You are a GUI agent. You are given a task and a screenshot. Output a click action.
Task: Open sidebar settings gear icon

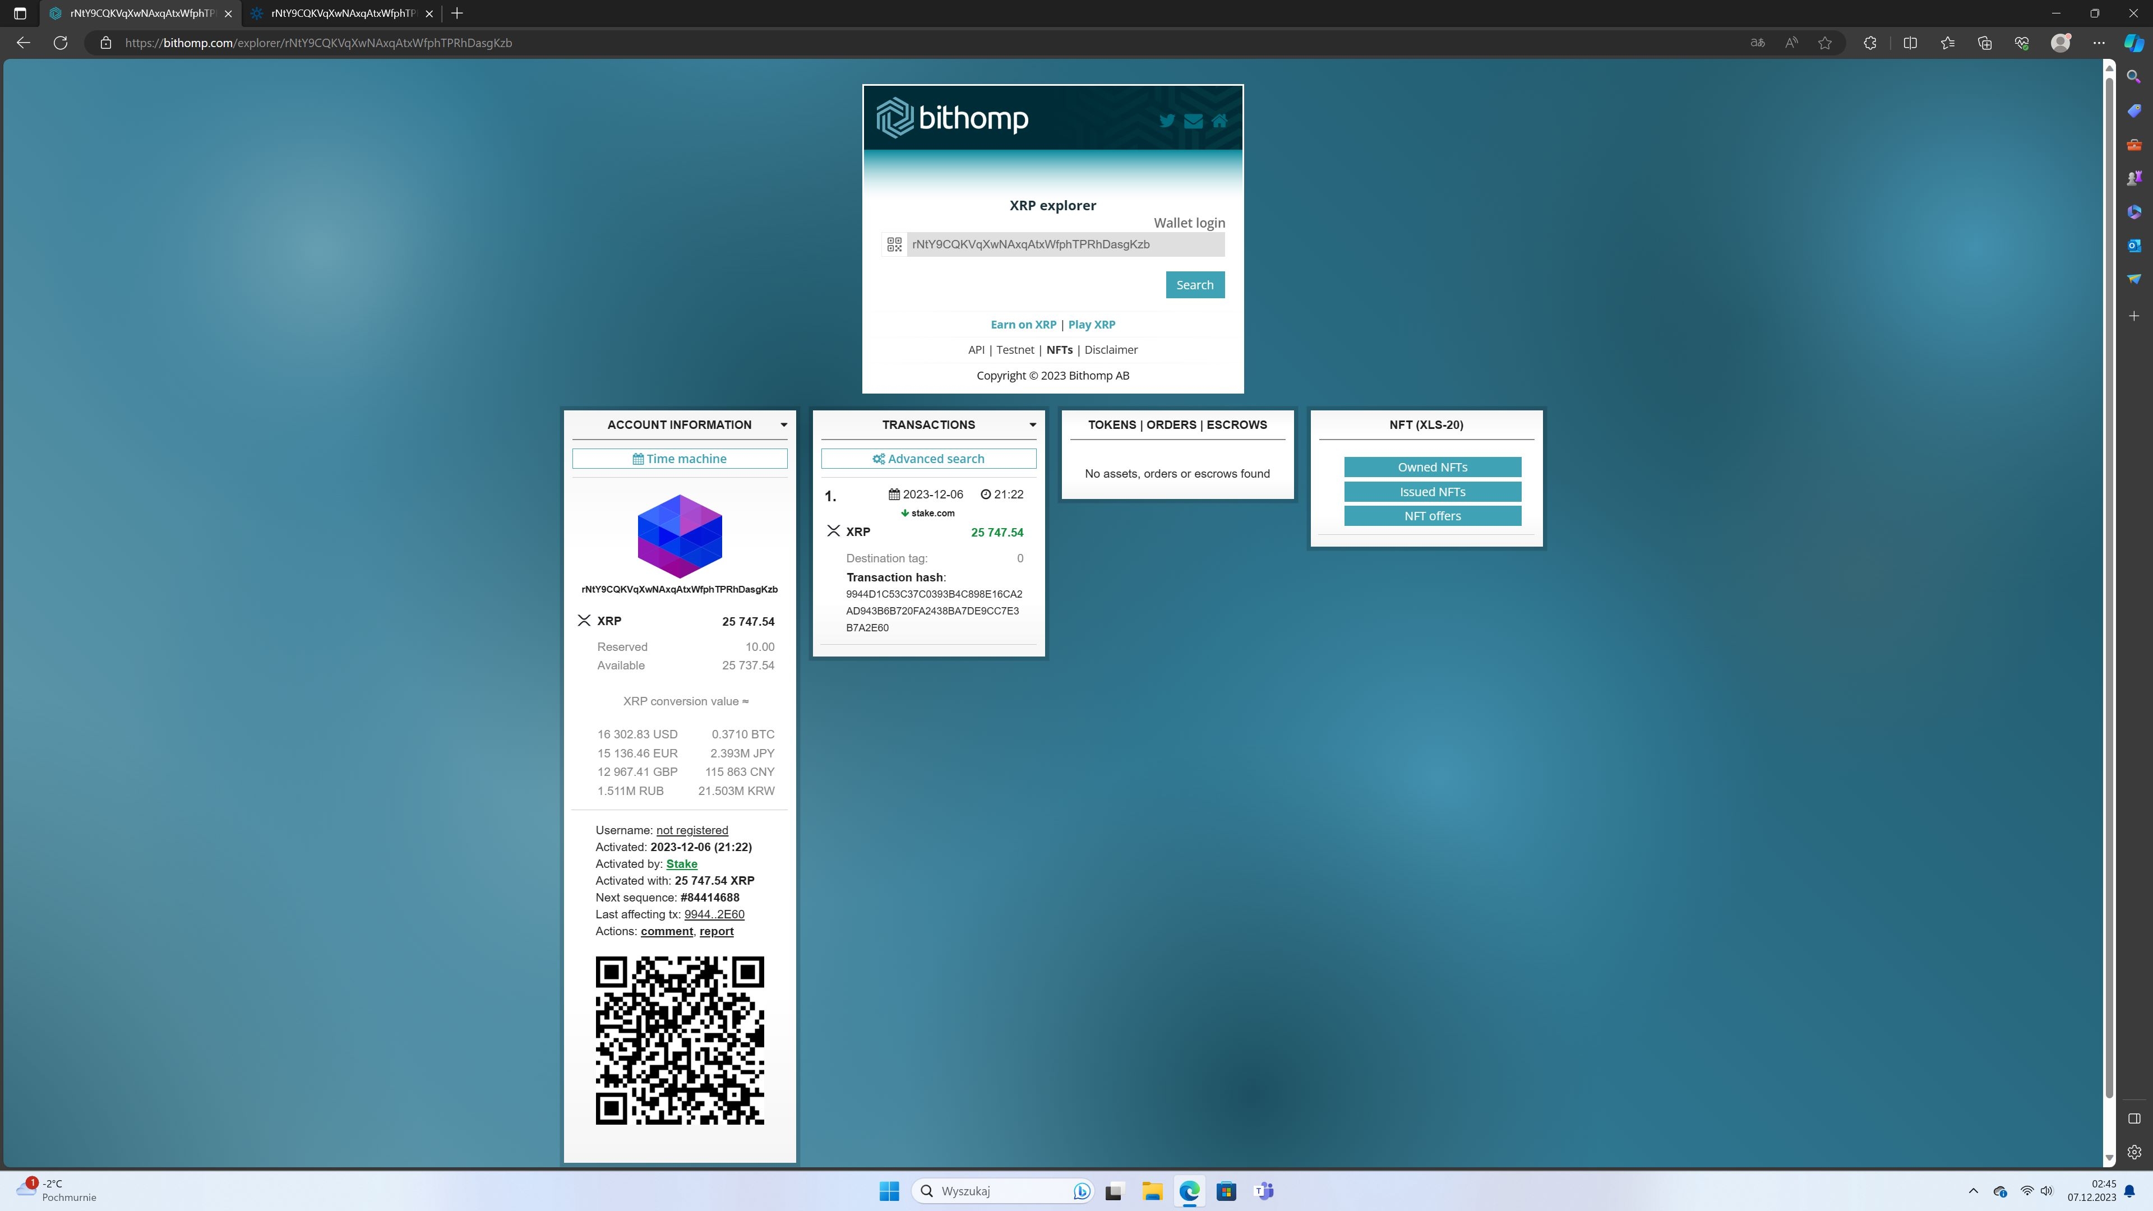click(2134, 1152)
